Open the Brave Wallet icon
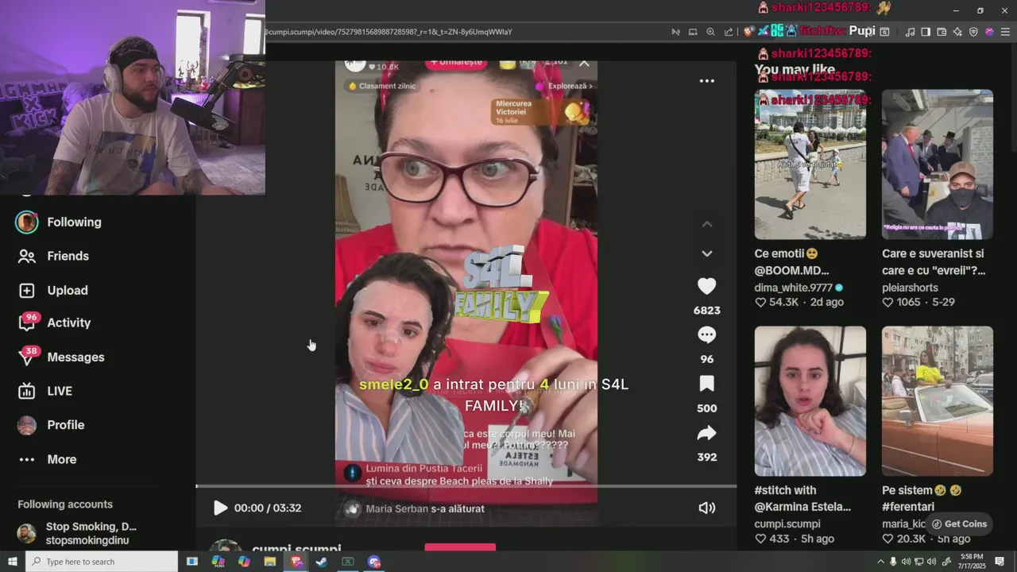This screenshot has height=572, width=1017. [942, 32]
